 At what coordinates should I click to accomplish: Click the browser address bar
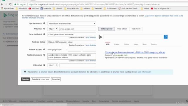tap(94, 4)
